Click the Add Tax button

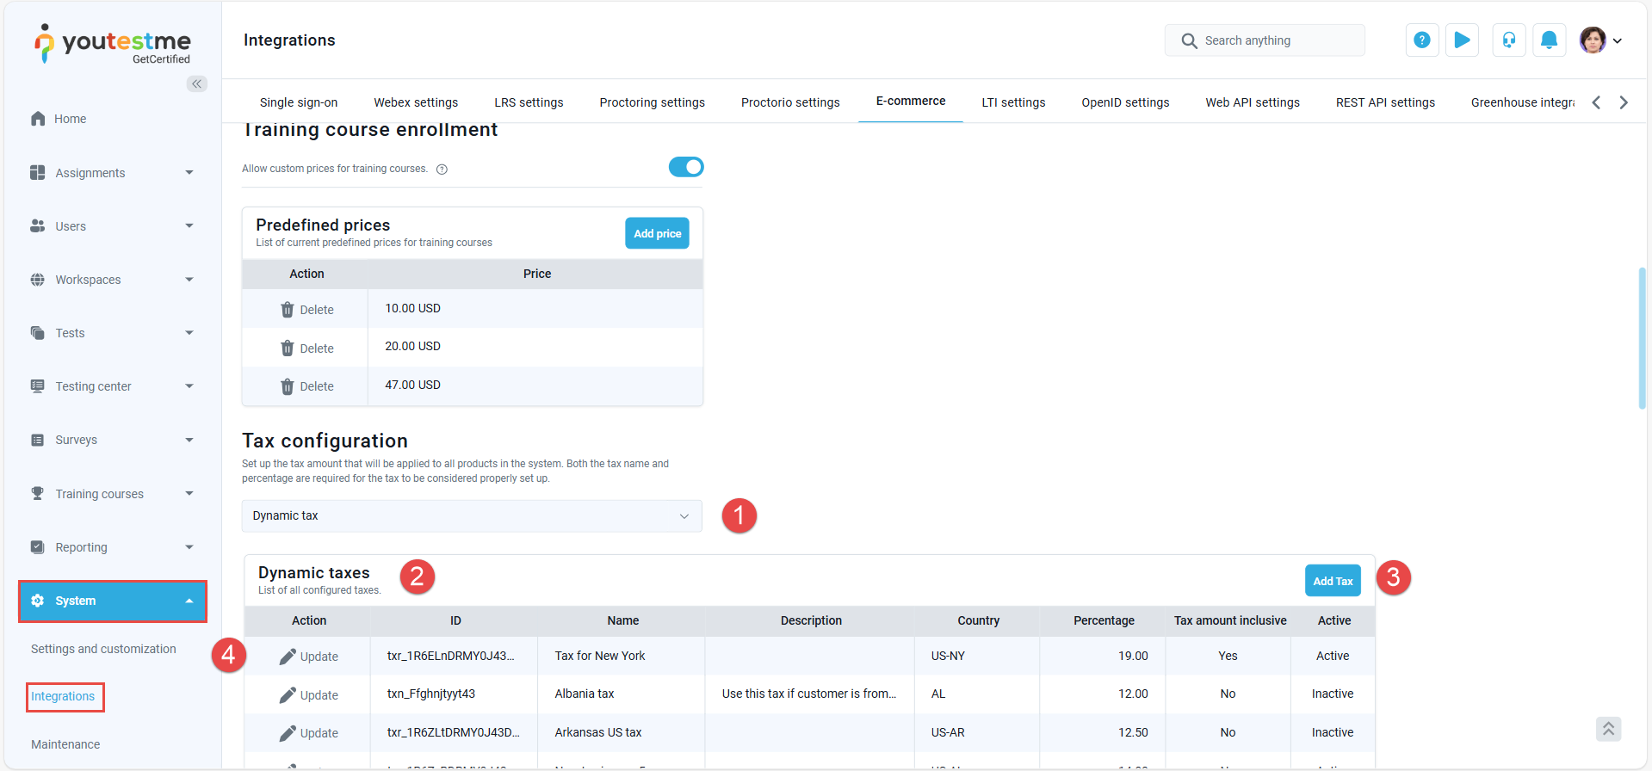click(1333, 581)
